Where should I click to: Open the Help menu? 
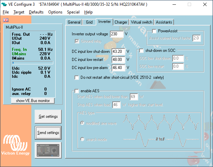(x=88, y=12)
